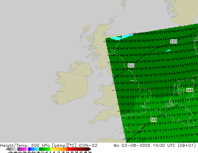Click the 568 contour label over the Netherlands

[190, 90]
